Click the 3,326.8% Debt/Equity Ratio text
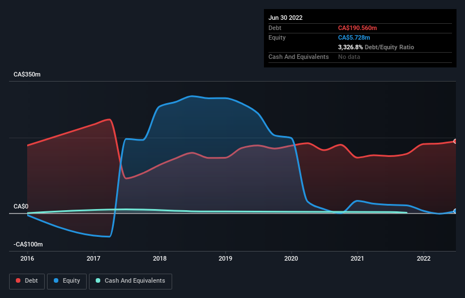The height and width of the screenshot is (298, 465). (x=376, y=47)
